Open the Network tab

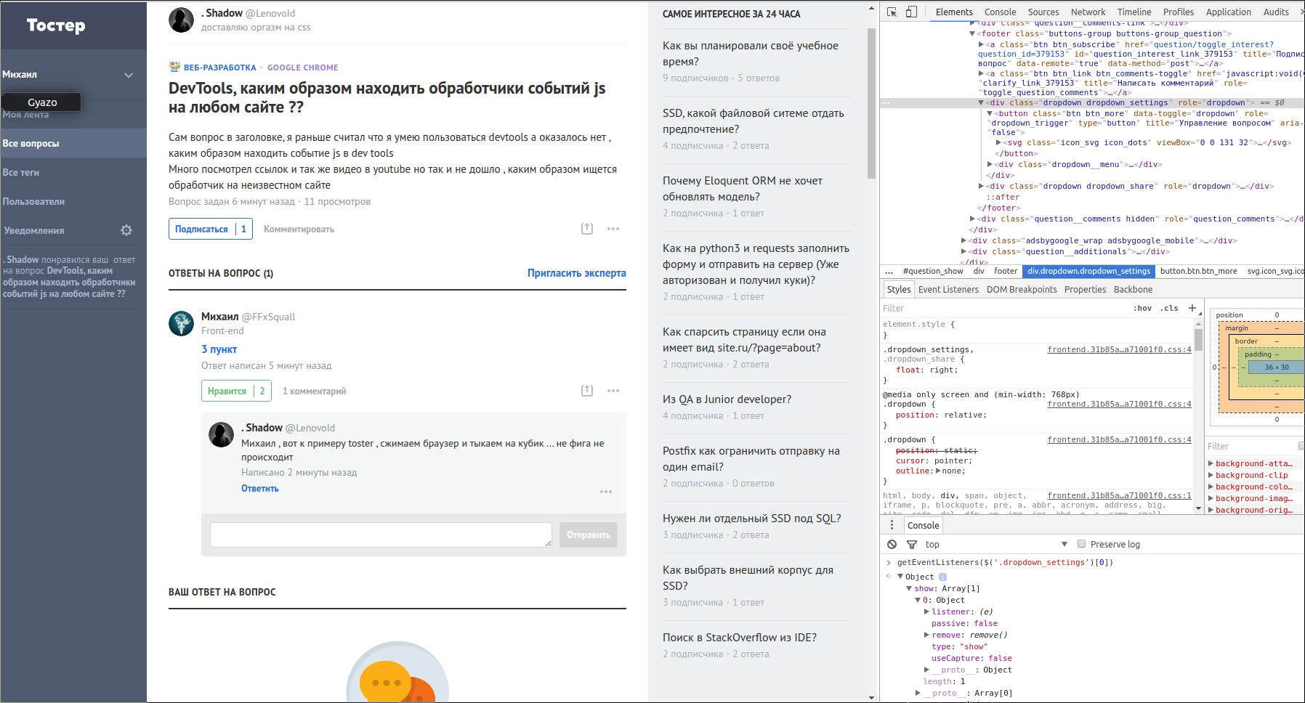pos(1088,12)
